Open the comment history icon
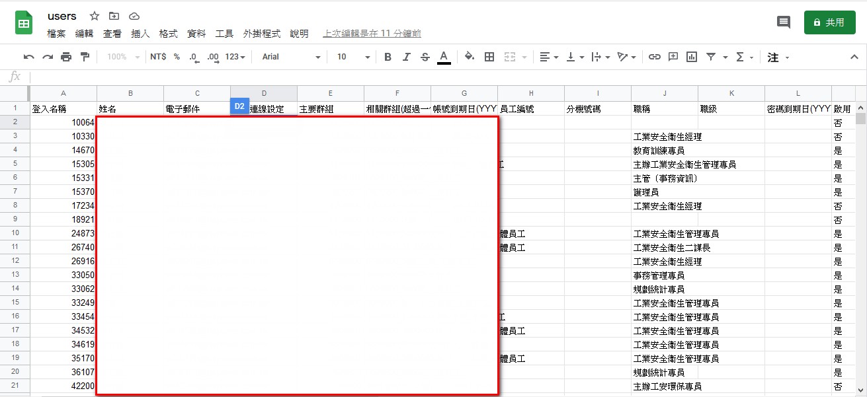867x397 pixels. (x=784, y=22)
